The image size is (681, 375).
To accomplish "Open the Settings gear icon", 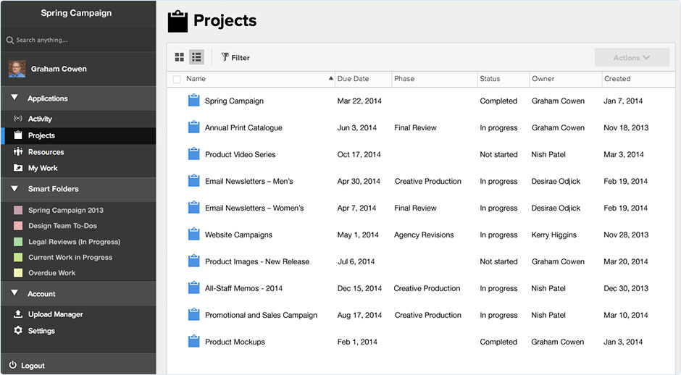I will click(x=18, y=330).
